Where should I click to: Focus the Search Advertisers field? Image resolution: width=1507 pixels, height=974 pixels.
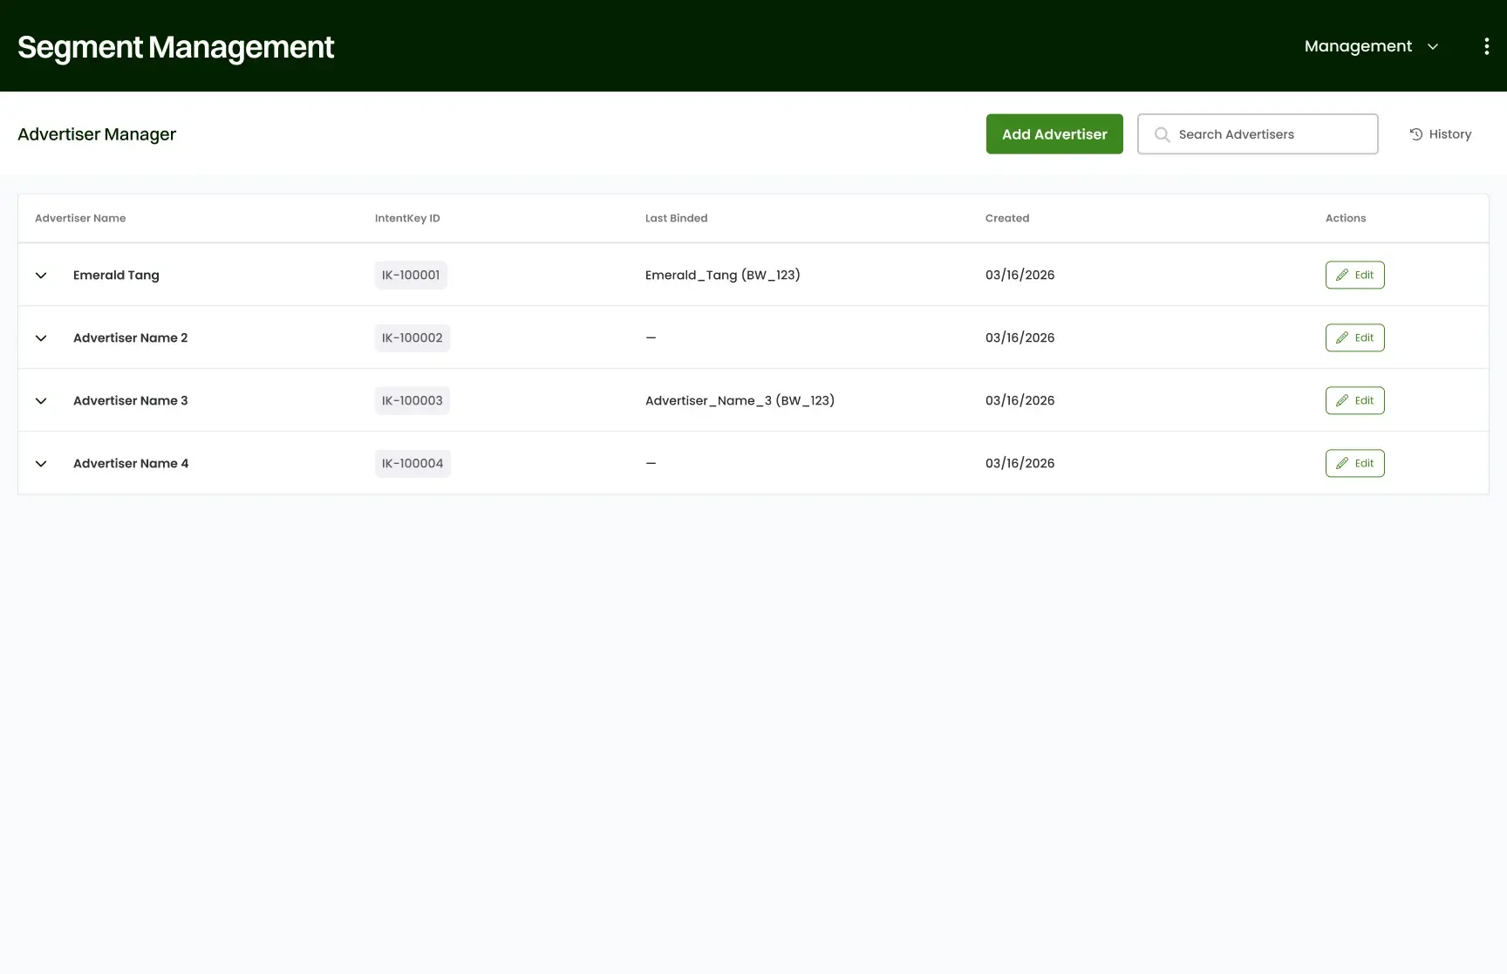[1258, 134]
